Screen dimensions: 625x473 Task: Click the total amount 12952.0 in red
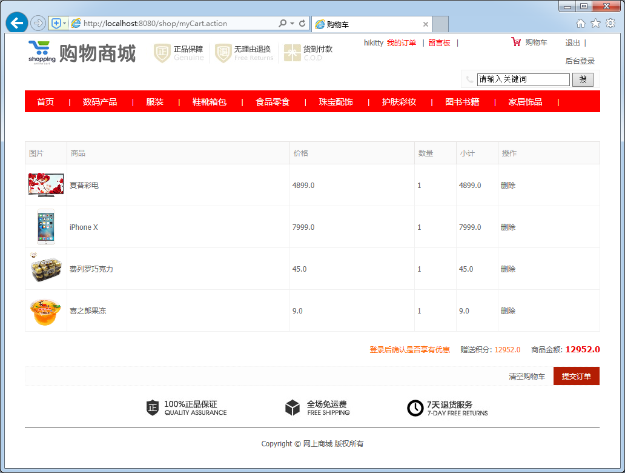click(x=583, y=349)
